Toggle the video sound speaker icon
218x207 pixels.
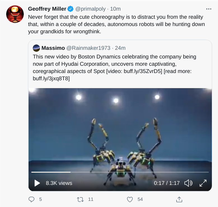click(188, 183)
